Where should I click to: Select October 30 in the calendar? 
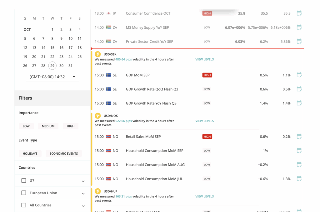click(x=62, y=66)
